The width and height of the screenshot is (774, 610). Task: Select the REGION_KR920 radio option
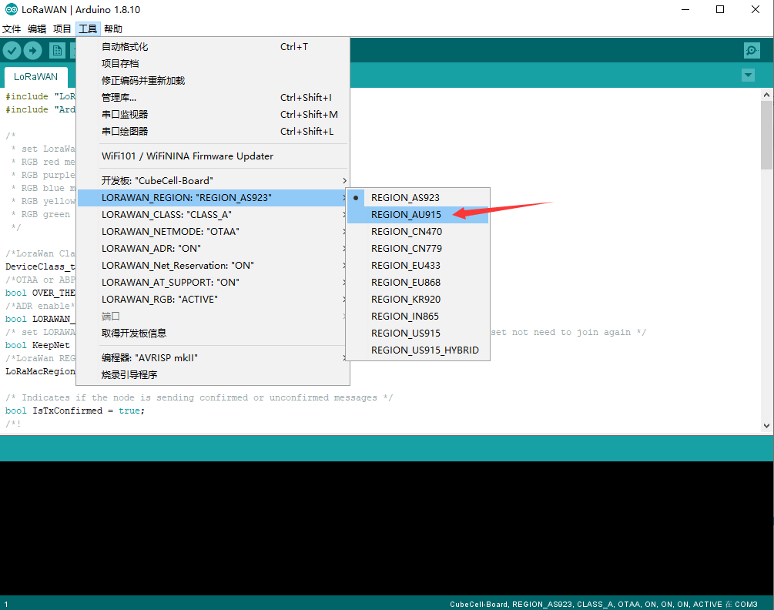[x=417, y=300]
